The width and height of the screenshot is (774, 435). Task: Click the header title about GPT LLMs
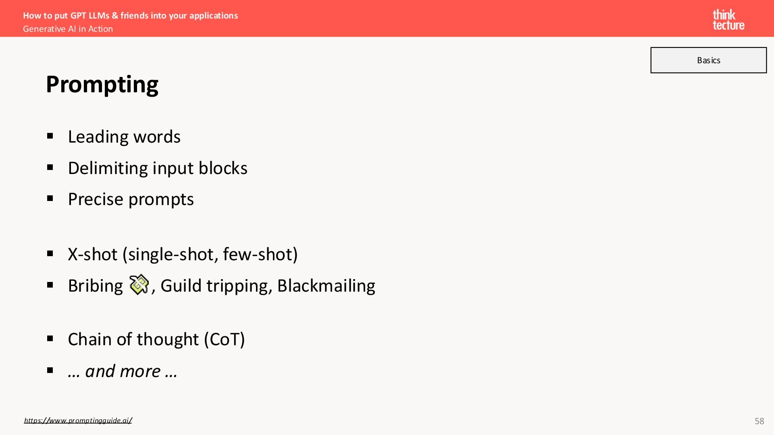click(130, 15)
